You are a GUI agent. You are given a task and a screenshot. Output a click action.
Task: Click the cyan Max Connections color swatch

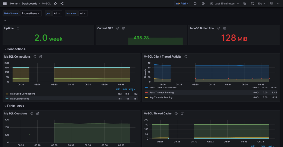tap(7, 99)
